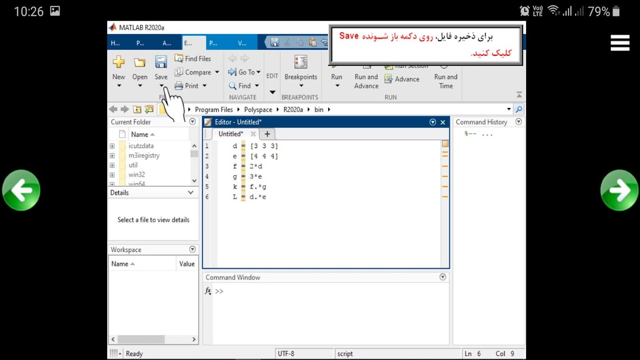This screenshot has width=640, height=360.
Task: Click the Compare button icon
Action: (x=179, y=72)
